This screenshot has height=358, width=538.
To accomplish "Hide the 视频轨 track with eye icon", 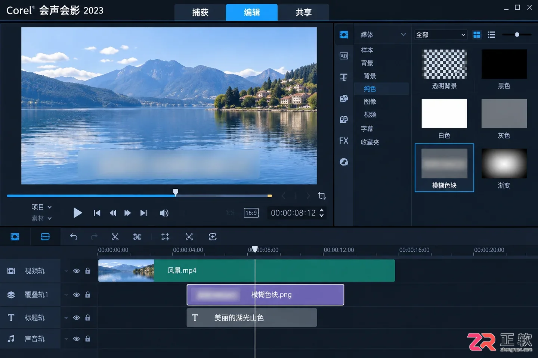I will [x=77, y=271].
